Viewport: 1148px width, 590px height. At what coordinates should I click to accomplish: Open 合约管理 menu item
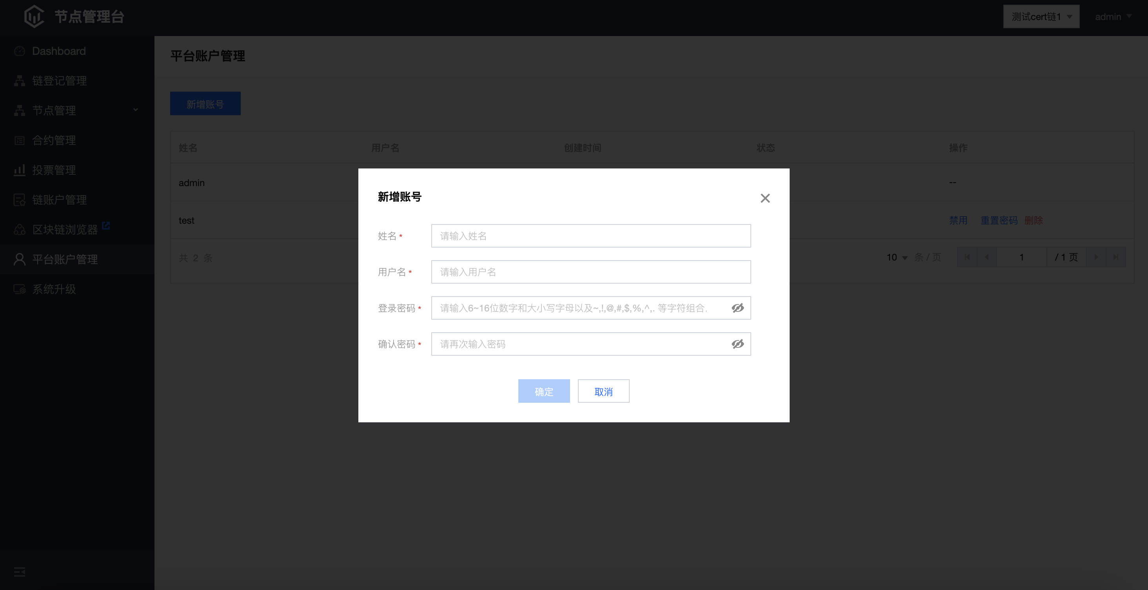[77, 140]
